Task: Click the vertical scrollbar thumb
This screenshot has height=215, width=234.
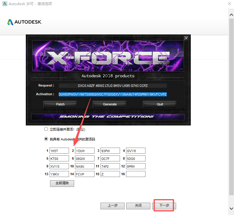Action: coord(231,107)
